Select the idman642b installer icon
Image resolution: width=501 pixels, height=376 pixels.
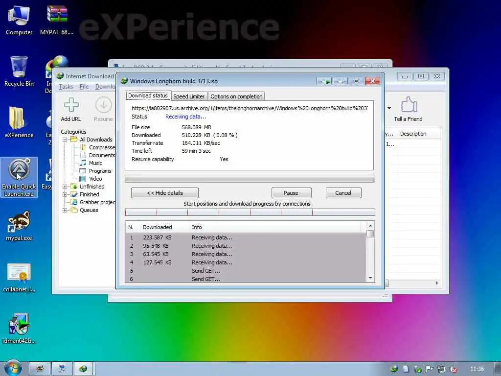19,329
